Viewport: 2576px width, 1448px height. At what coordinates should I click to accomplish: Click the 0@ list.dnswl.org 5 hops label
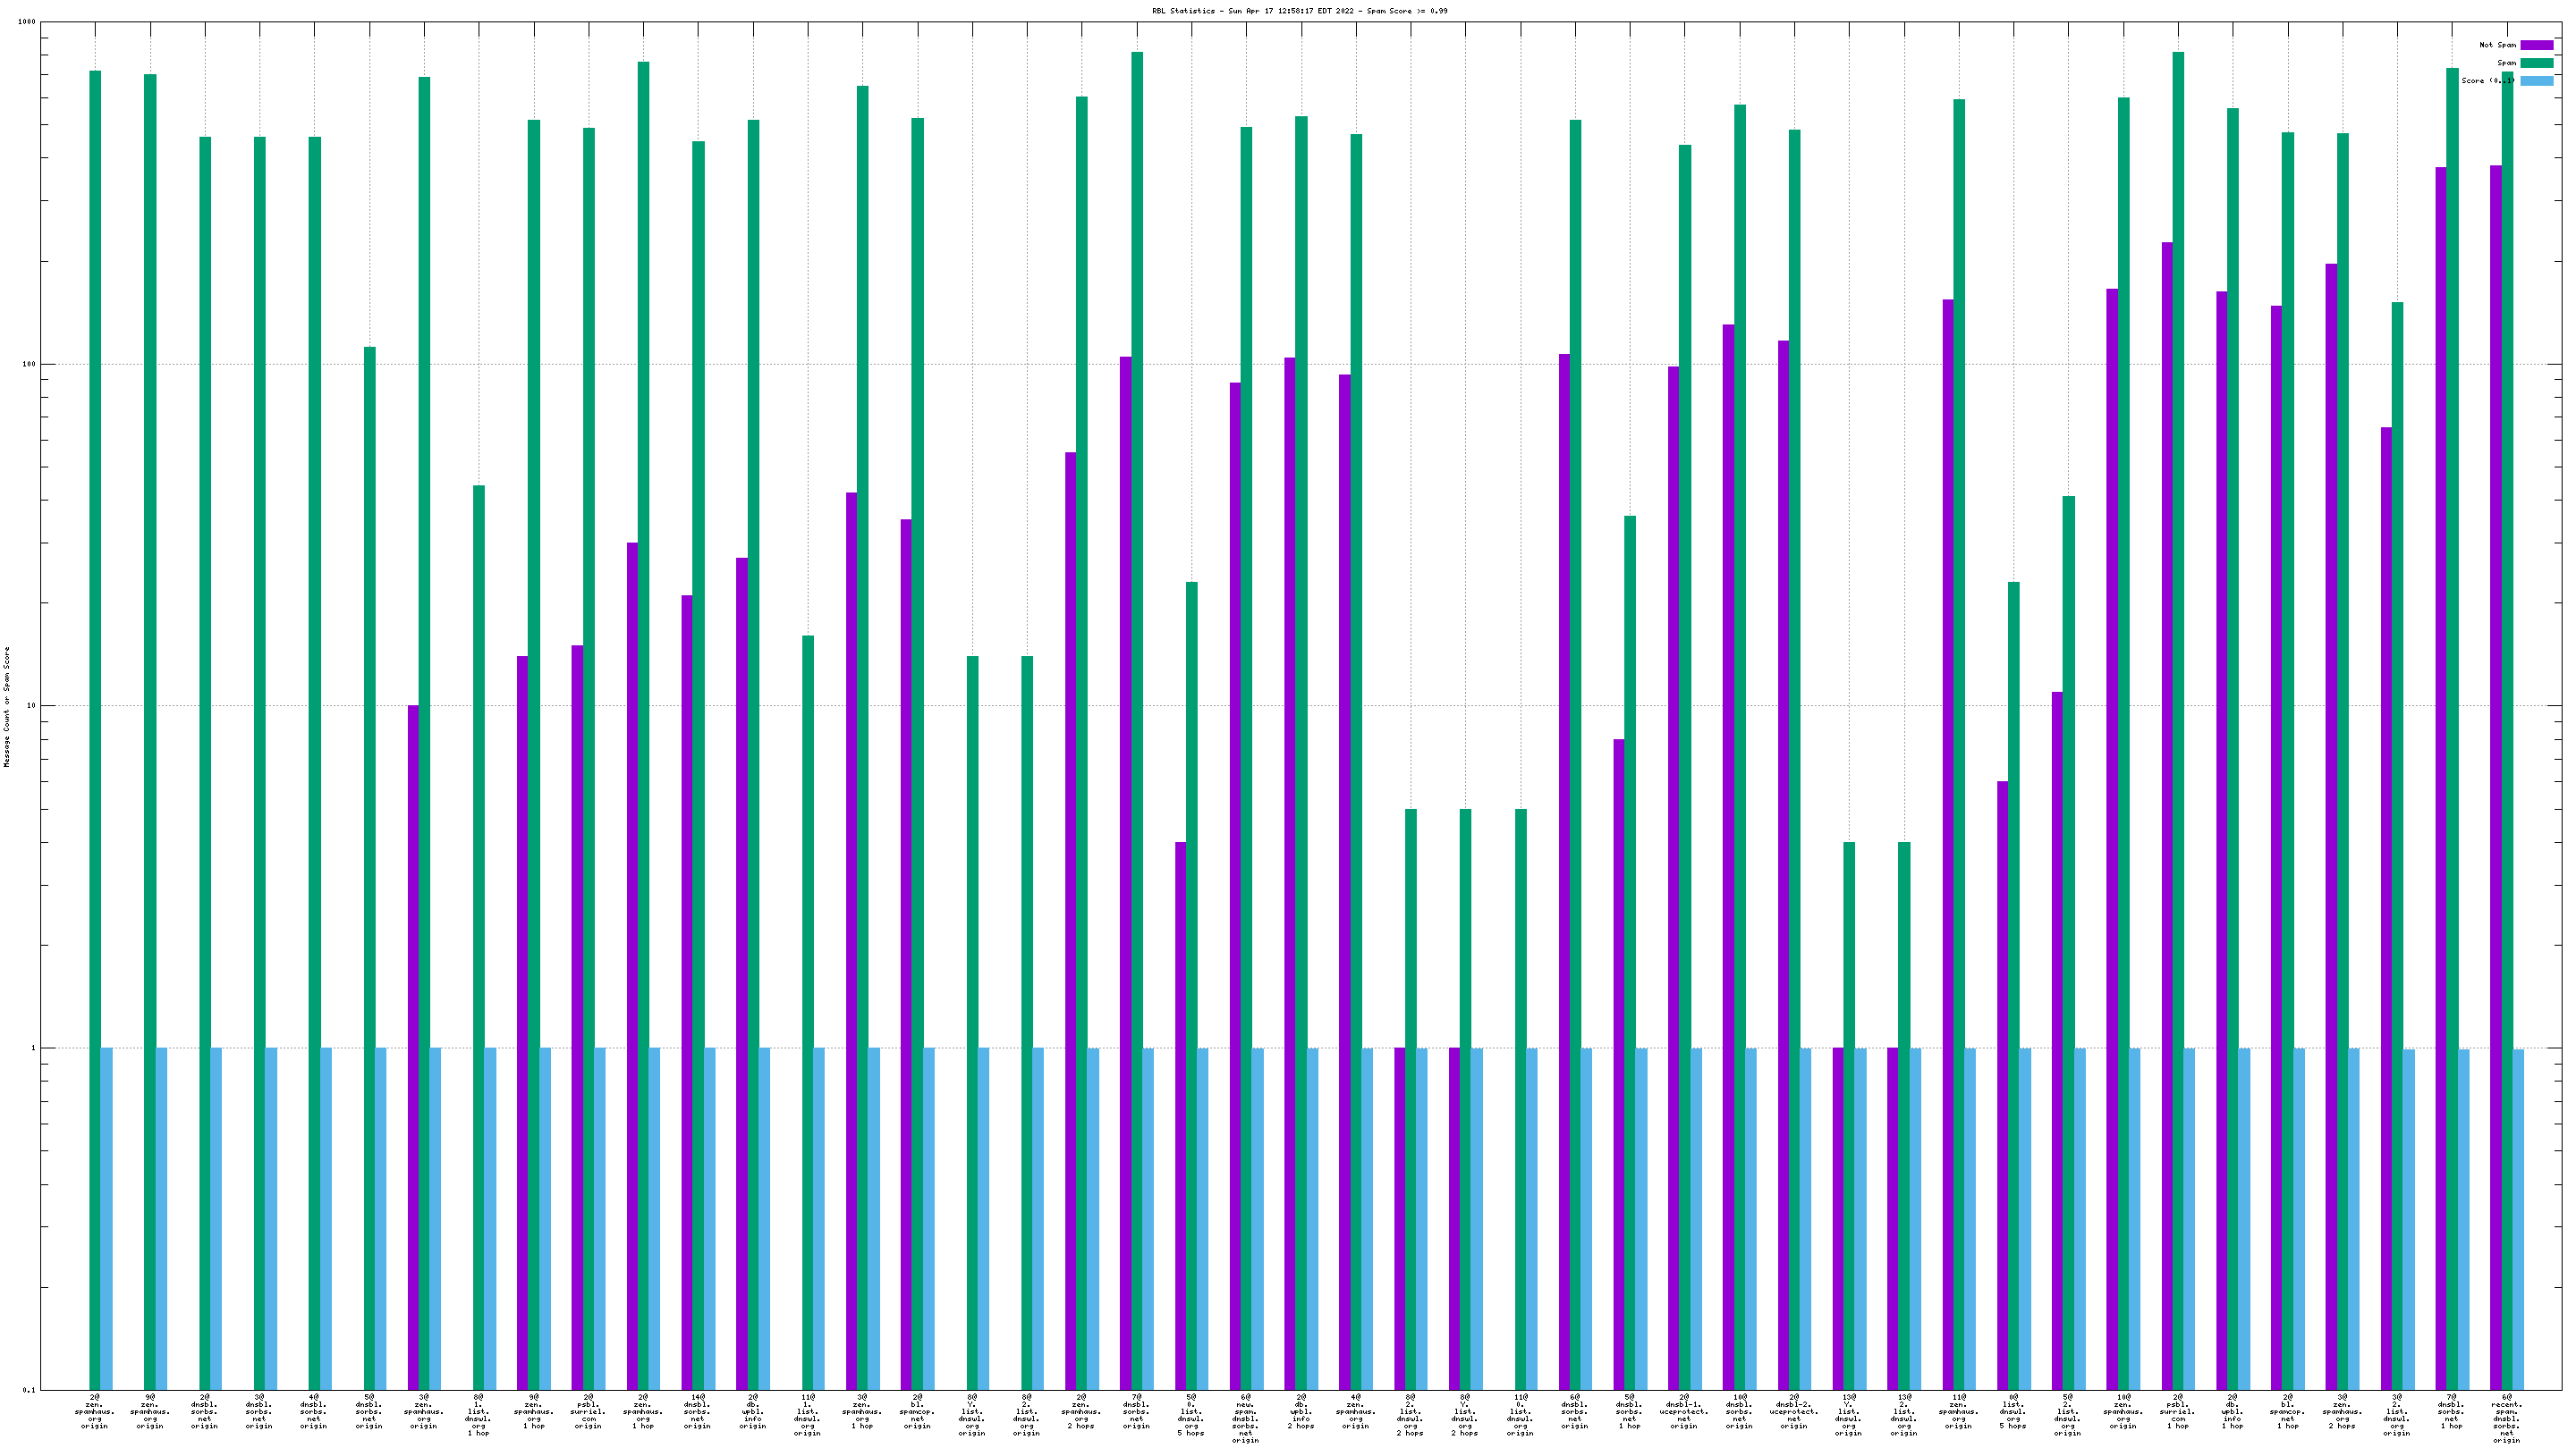click(2013, 1411)
